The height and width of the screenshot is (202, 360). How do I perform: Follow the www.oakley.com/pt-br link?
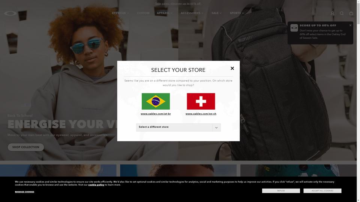156,114
